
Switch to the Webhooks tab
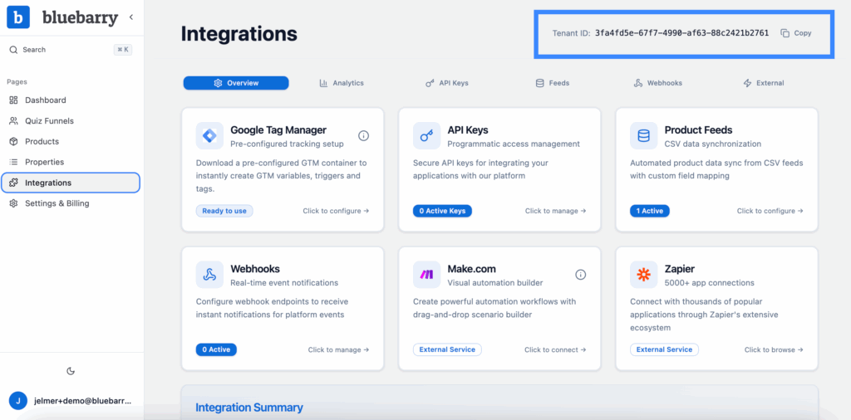click(658, 83)
